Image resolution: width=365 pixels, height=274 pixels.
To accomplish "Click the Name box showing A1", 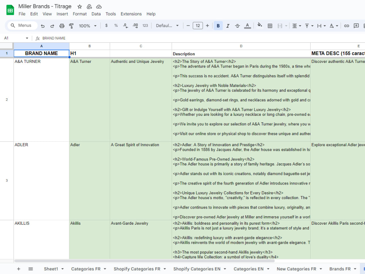I will pos(14,38).
